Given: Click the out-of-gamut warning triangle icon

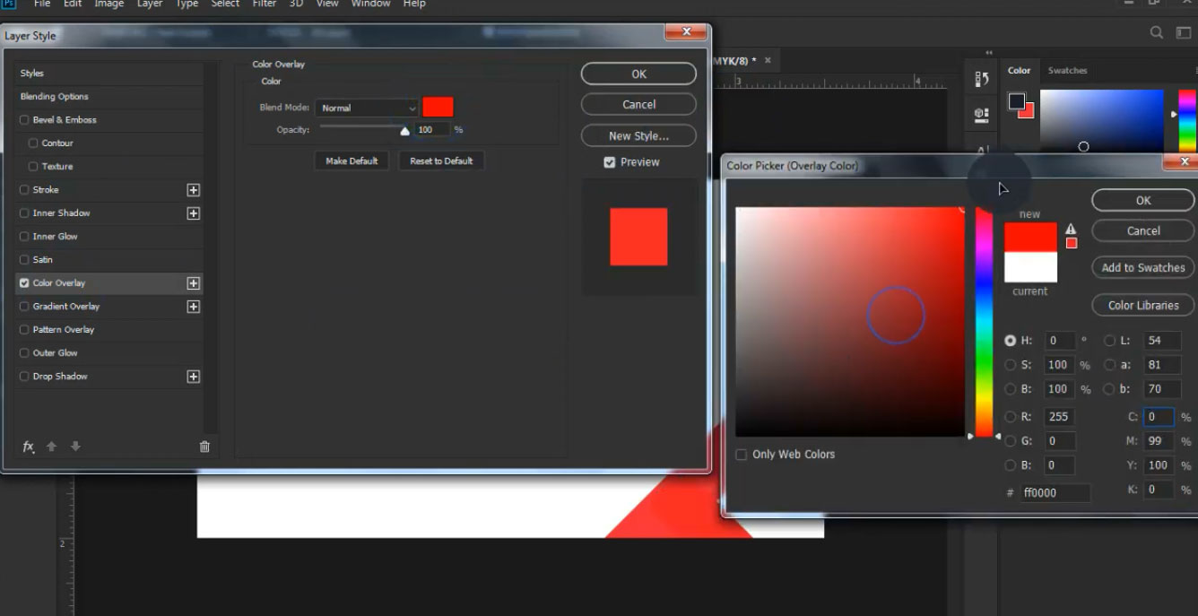Looking at the screenshot, I should [1071, 230].
